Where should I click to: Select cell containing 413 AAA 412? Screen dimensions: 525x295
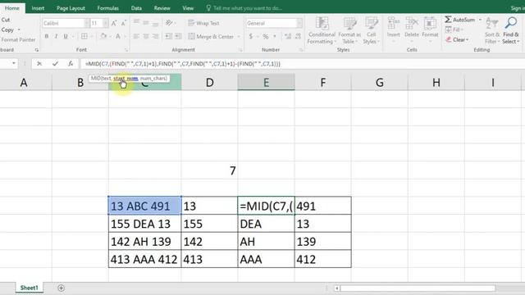[x=144, y=259]
